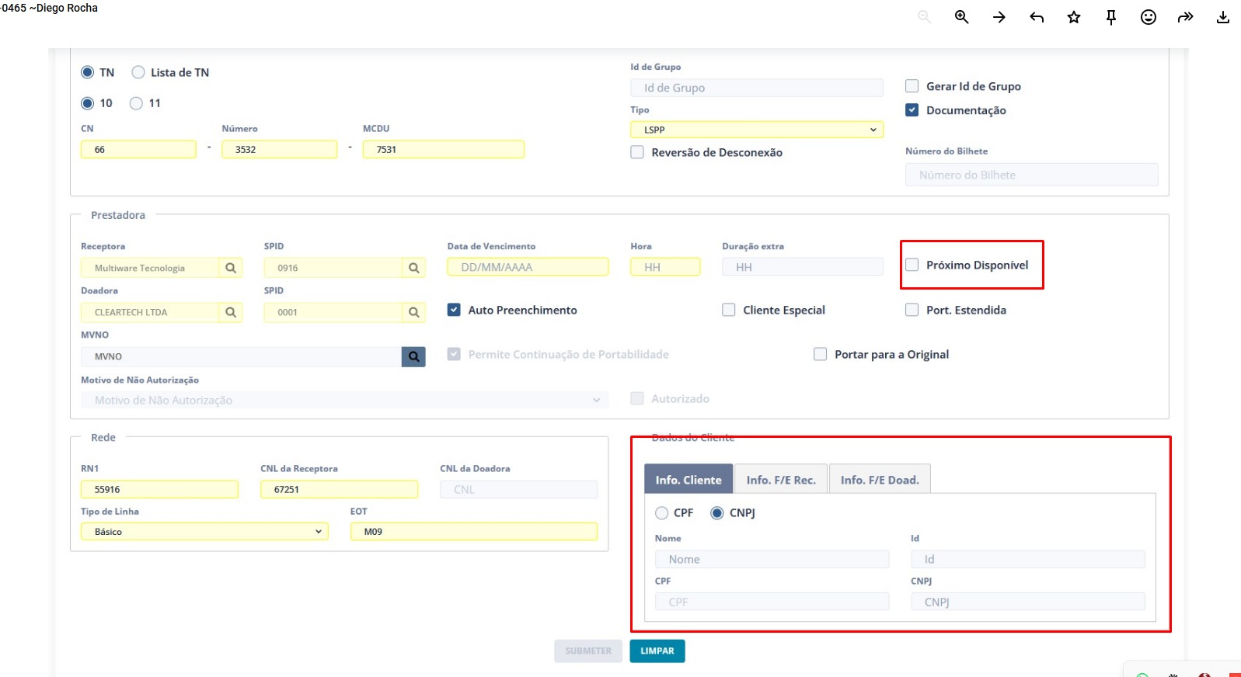Enable the Próximo Disponível checkbox
1241x677 pixels.
912,265
